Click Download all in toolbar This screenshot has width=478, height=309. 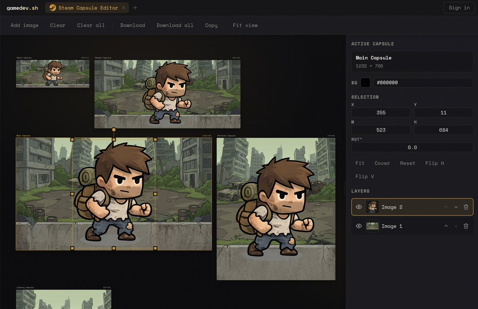[x=175, y=25]
